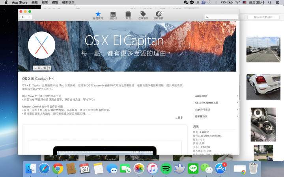Open App Store in the Dock
The image size is (284, 177).
coord(220,168)
